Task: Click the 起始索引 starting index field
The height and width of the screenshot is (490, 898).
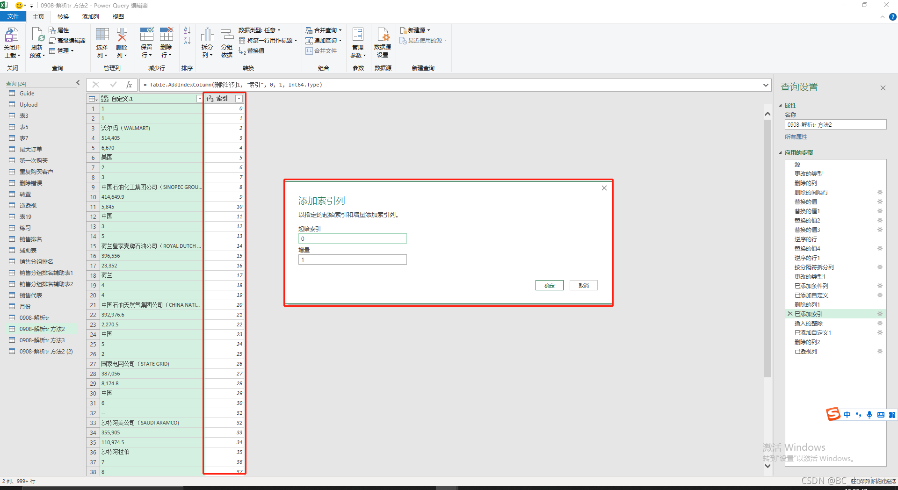Action: 353,238
